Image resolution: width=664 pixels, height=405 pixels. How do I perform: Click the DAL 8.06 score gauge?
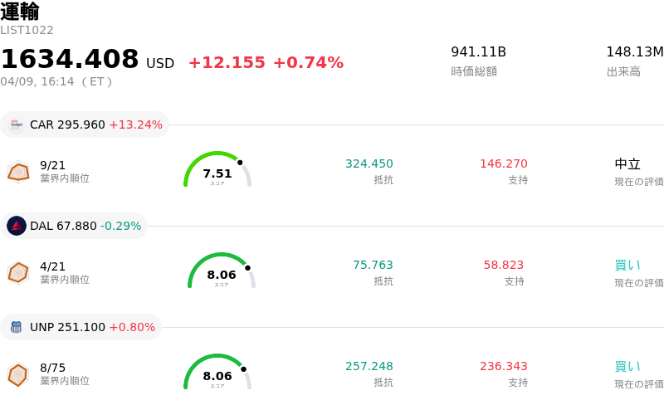click(x=222, y=272)
